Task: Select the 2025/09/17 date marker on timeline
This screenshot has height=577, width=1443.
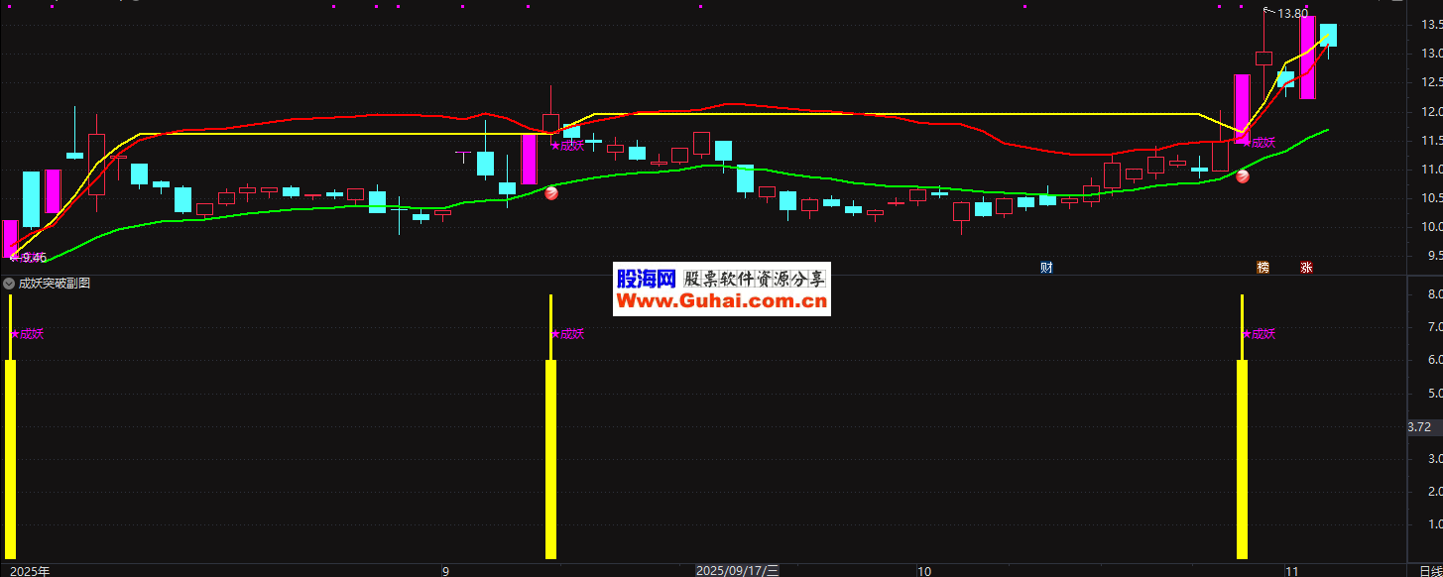Action: click(737, 571)
